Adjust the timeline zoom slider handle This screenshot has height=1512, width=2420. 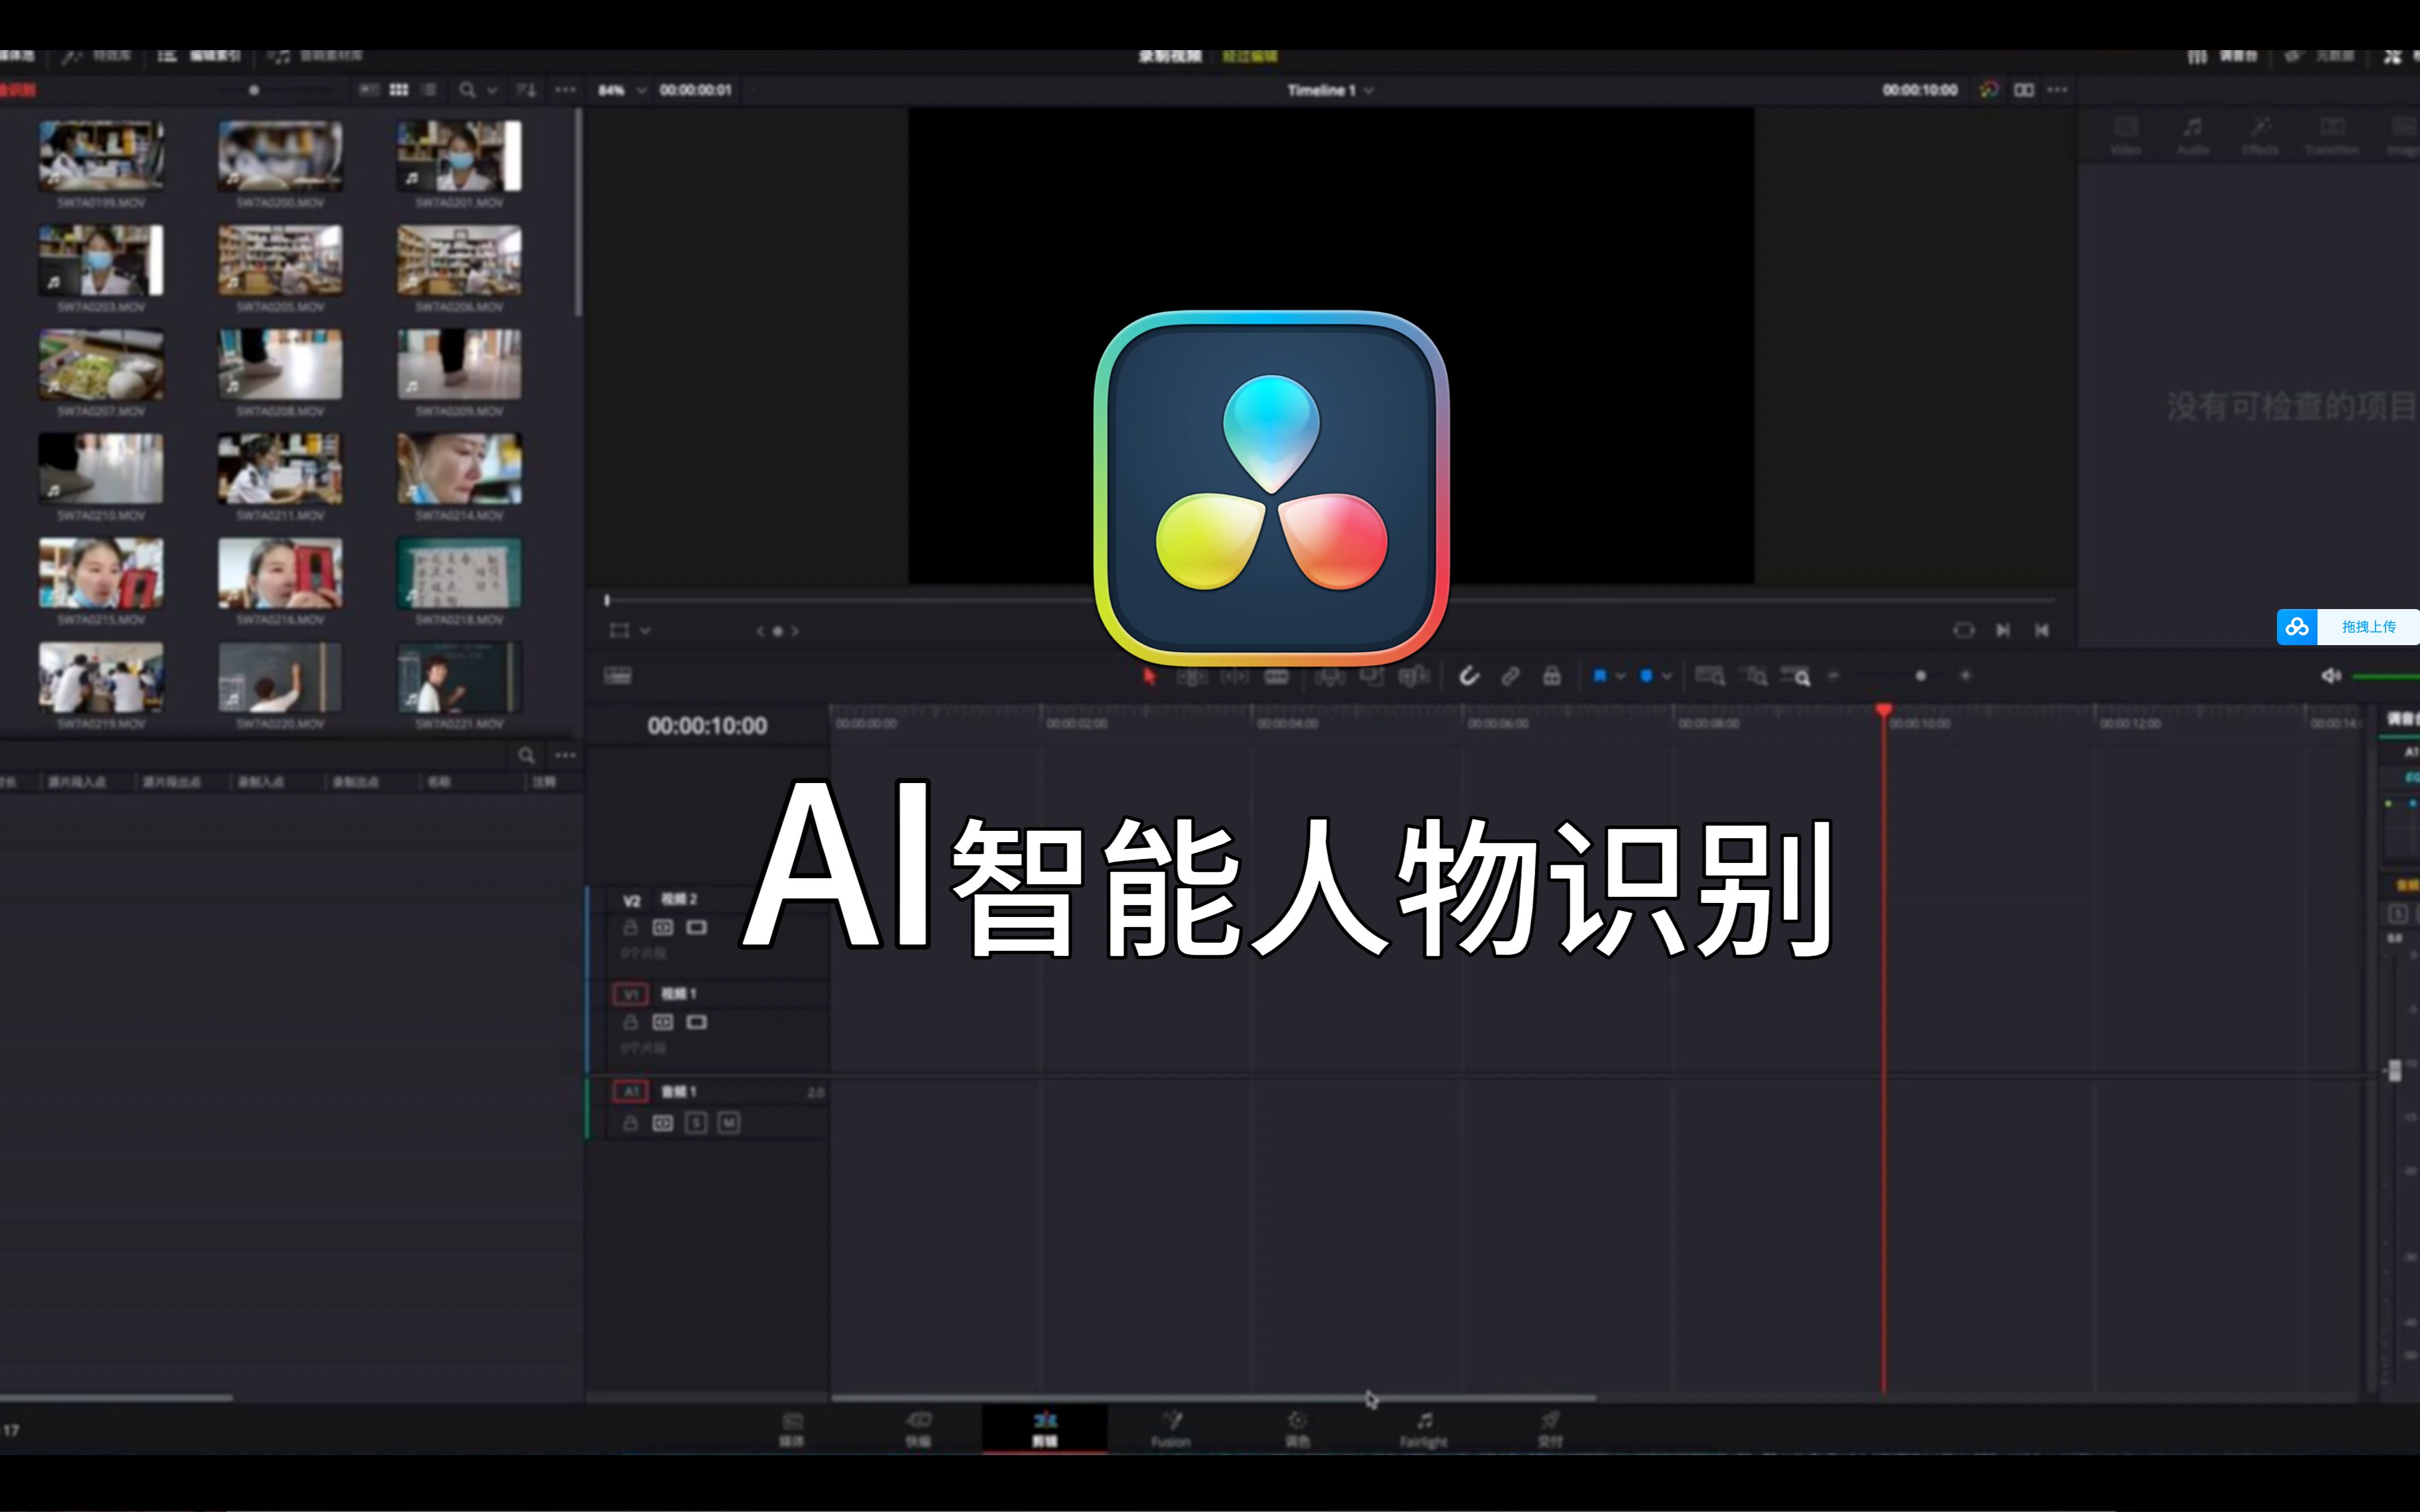(x=1921, y=676)
